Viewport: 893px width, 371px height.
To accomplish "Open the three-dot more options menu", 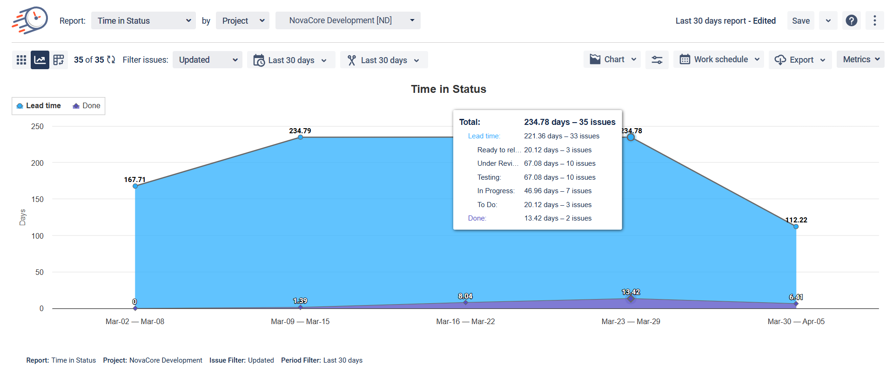I will coord(874,20).
